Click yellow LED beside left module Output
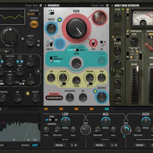Image resolution: width=153 pixels, height=153 pixels. pyautogui.click(x=28, y=93)
